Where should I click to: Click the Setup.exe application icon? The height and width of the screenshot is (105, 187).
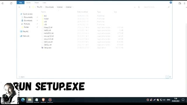pos(42,48)
